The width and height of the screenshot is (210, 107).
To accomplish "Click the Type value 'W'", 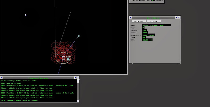I will pos(143,28).
